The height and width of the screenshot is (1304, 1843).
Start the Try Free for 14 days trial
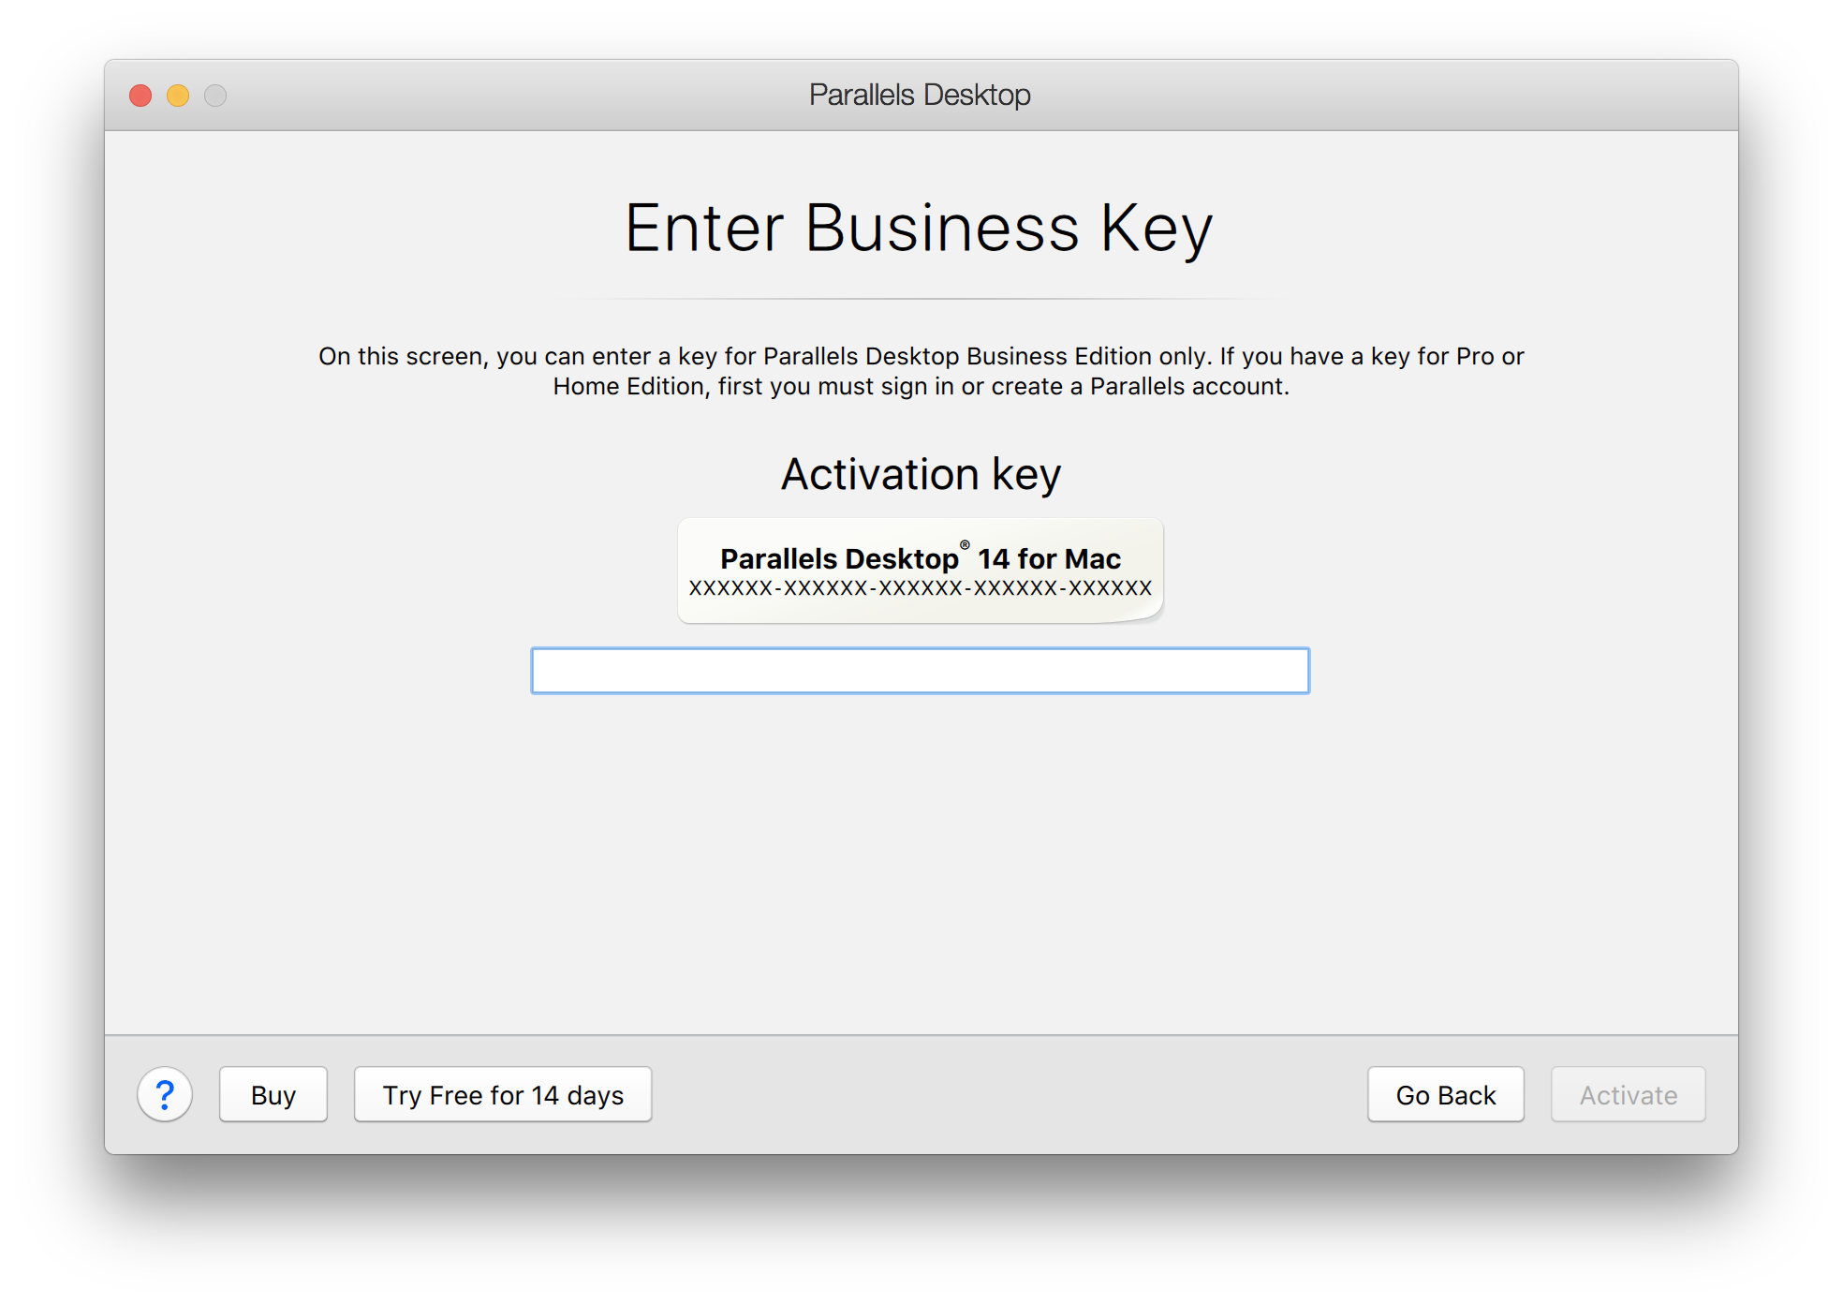[x=503, y=1094]
